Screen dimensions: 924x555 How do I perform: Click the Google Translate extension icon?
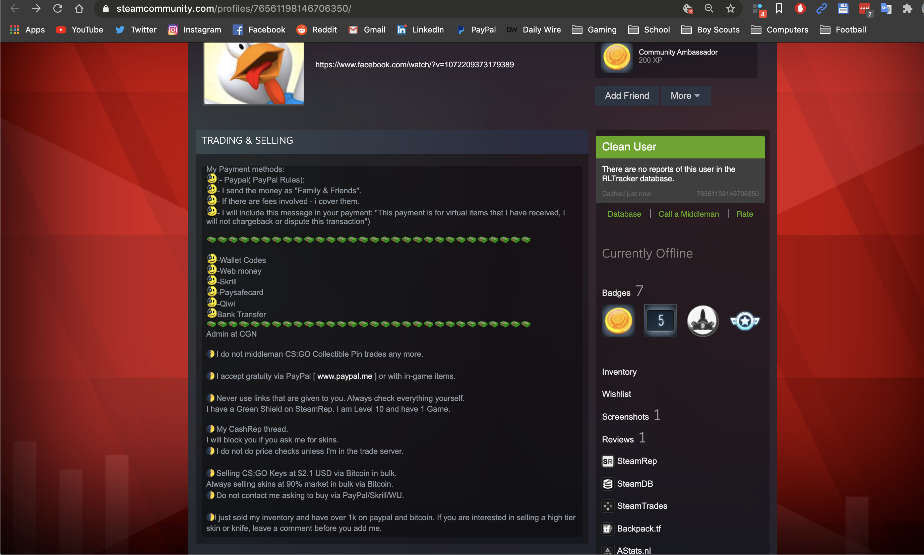[x=886, y=8]
